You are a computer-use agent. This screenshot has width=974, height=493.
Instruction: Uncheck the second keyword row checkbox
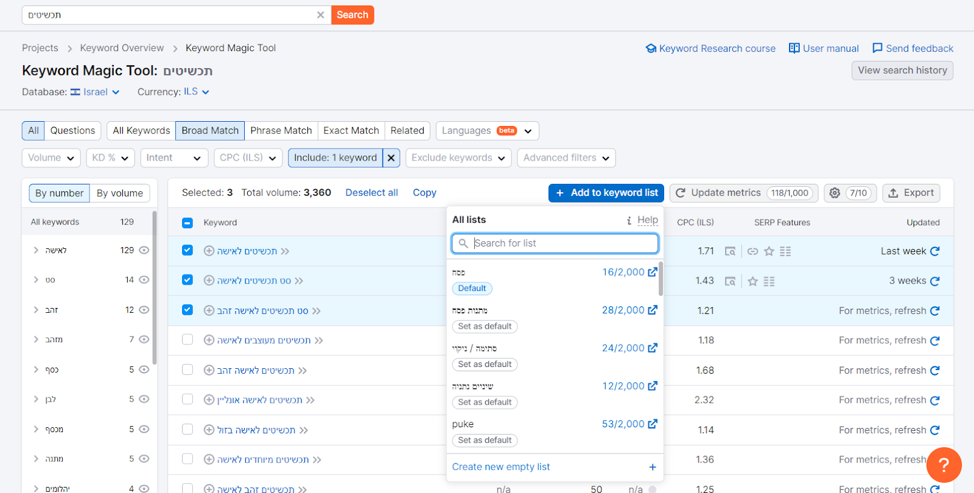tap(187, 280)
